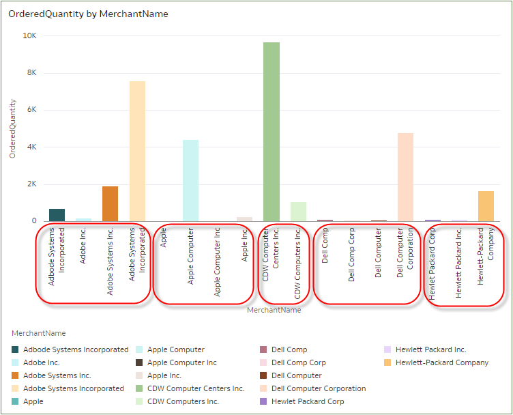This screenshot has width=513, height=415.
Task: Click the Adobe Inc. x-axis label
Action: (83, 246)
